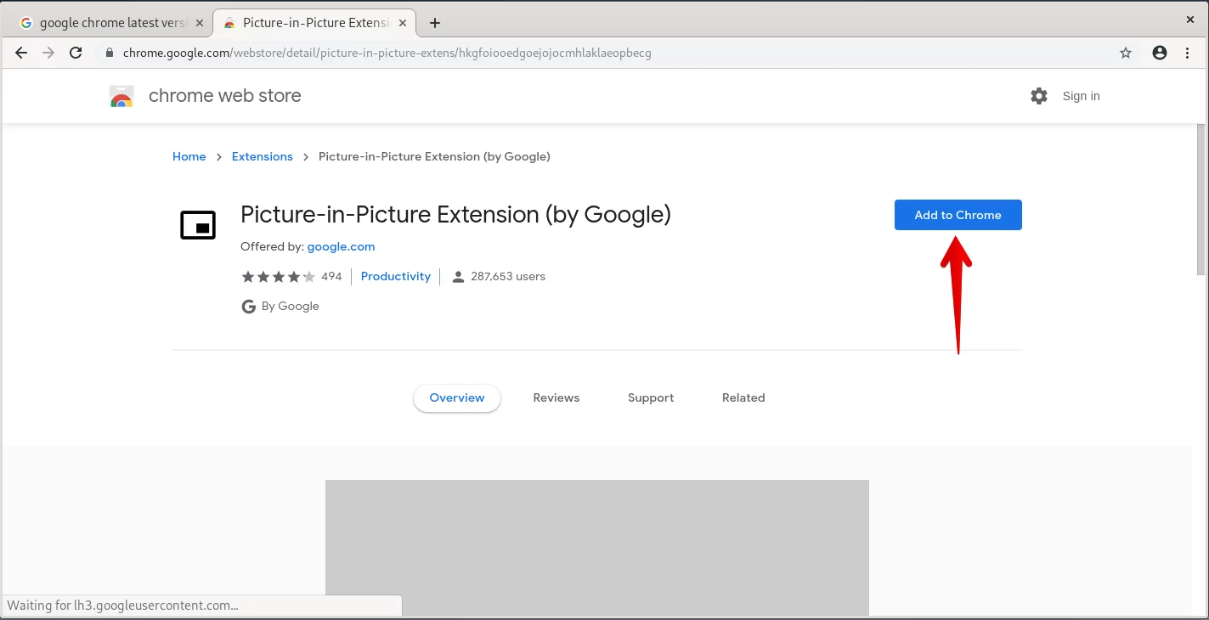Switch to the Reviews tab
Image resolution: width=1209 pixels, height=620 pixels.
pos(556,397)
